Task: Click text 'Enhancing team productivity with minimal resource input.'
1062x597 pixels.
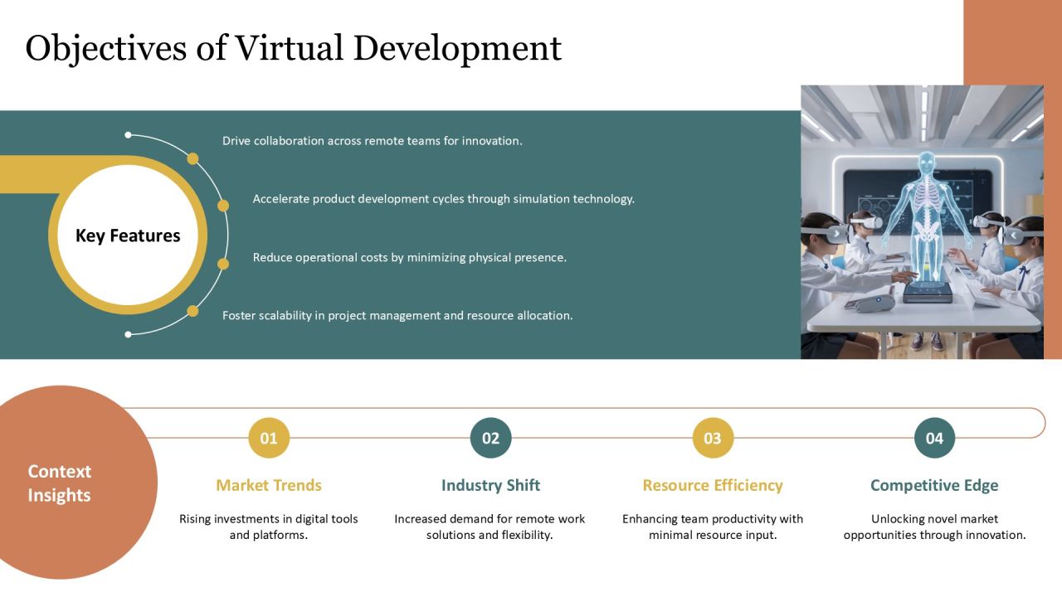Action: 713,527
